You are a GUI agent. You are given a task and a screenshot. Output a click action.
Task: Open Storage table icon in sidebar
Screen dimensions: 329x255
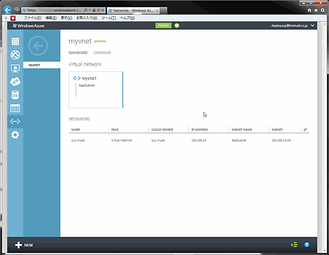click(15, 108)
